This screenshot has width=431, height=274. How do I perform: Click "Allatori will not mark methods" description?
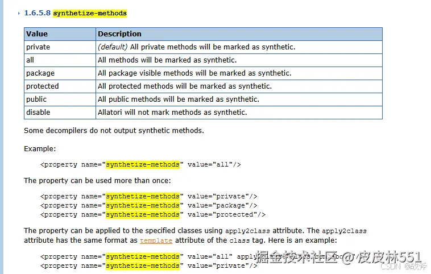point(172,113)
